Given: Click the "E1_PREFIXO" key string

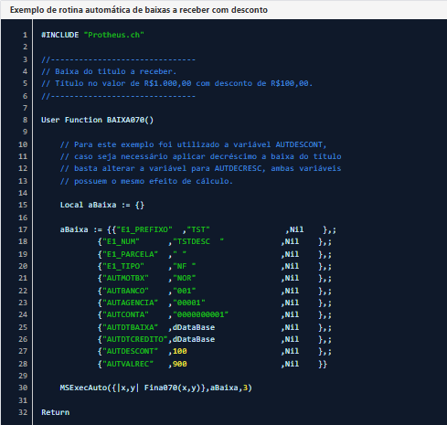Looking at the screenshot, I should [144, 229].
